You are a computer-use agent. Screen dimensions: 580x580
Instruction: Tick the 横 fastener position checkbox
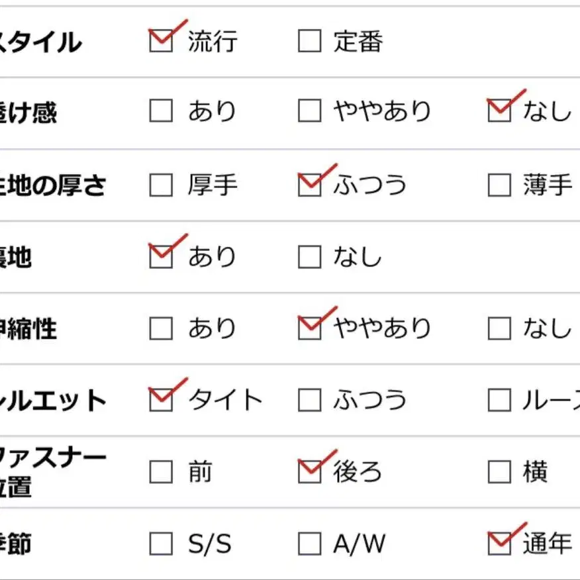click(x=499, y=472)
